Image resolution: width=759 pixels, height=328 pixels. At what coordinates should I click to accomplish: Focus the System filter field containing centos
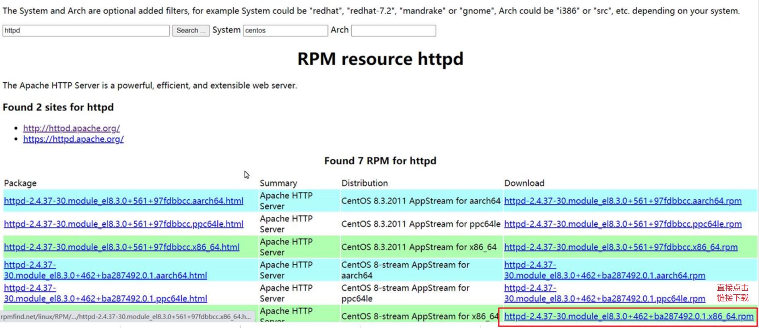(286, 30)
